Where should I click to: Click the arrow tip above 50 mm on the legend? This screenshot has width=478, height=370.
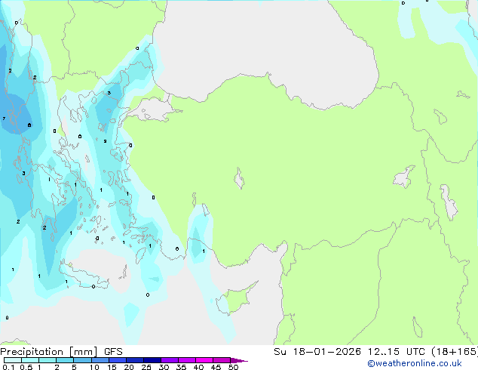(239, 360)
